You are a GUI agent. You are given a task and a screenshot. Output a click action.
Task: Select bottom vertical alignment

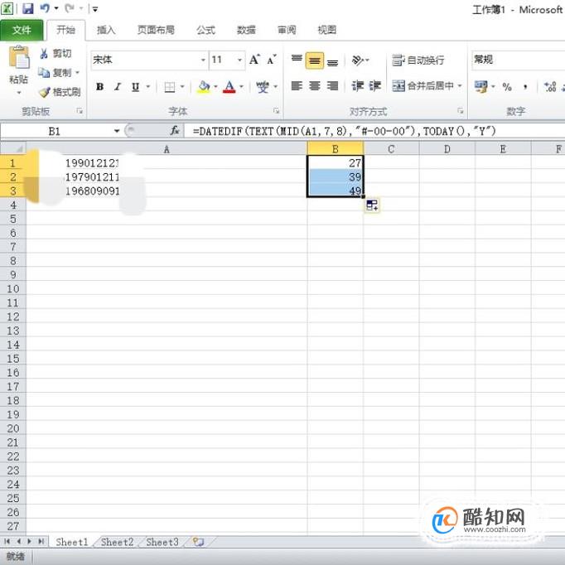(332, 61)
